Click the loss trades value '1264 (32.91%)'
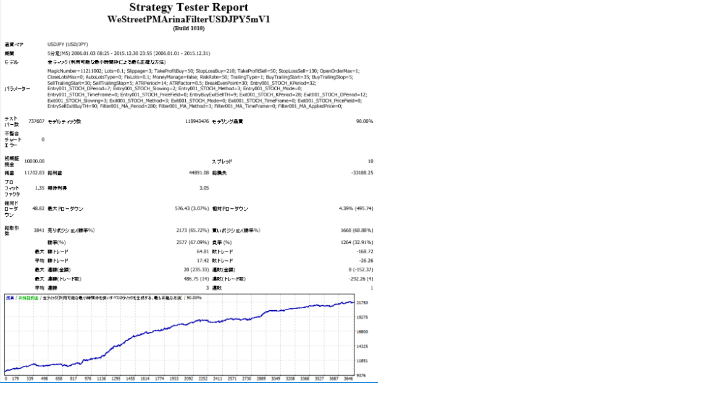 (357, 242)
